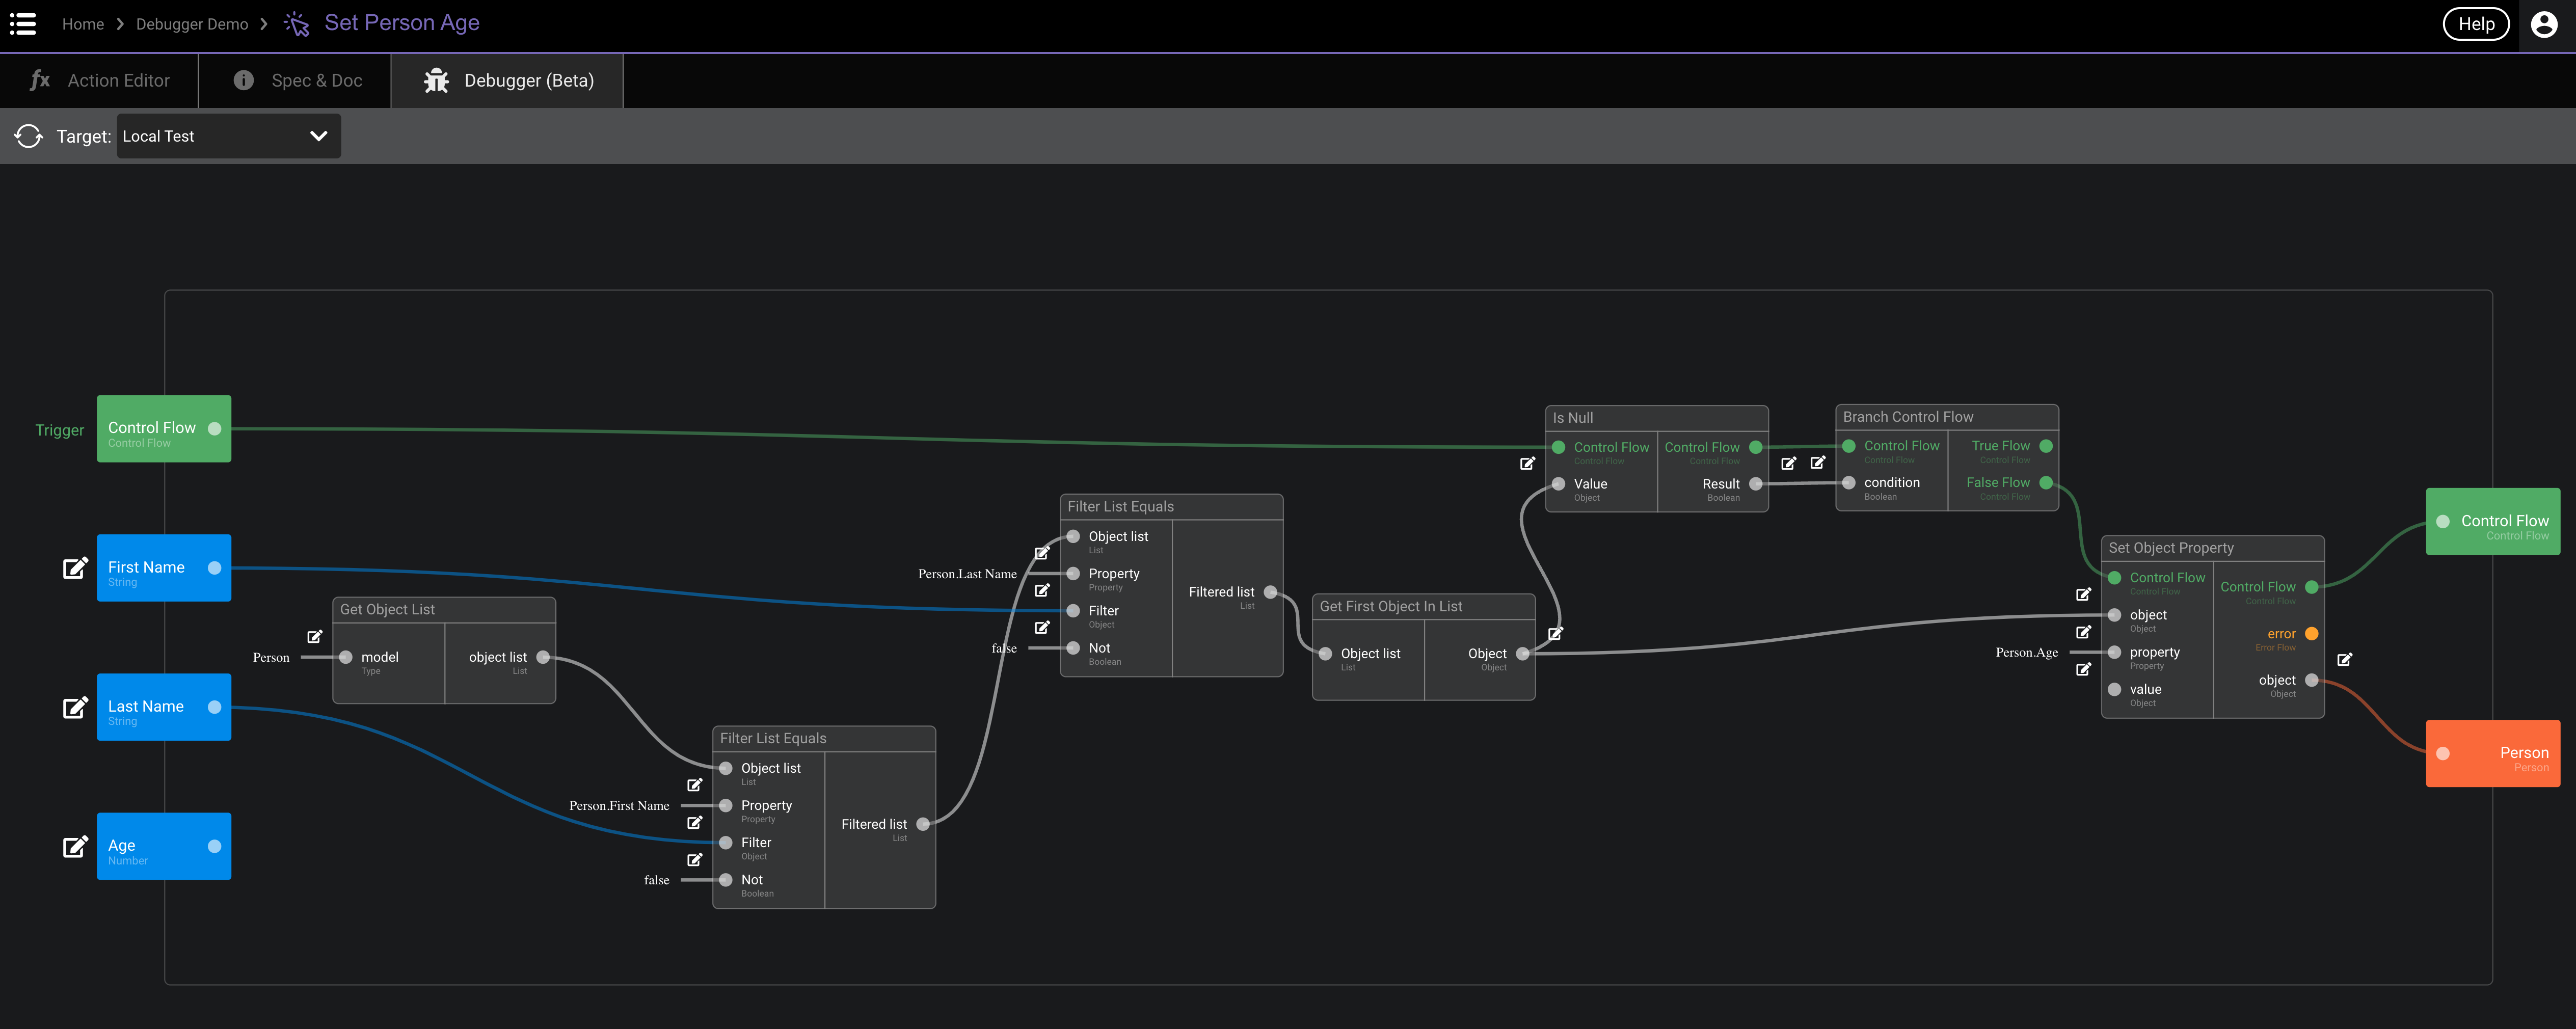
Task: Click the Help button
Action: (x=2475, y=24)
